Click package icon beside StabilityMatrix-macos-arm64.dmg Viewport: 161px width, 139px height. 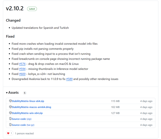click(x=10, y=107)
